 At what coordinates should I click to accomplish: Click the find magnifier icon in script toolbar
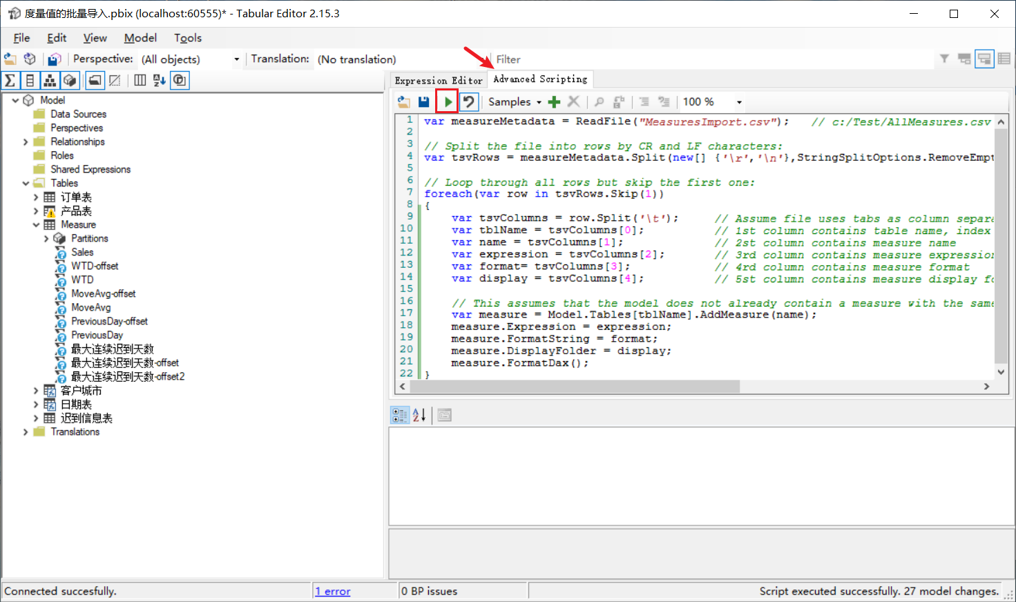point(599,102)
